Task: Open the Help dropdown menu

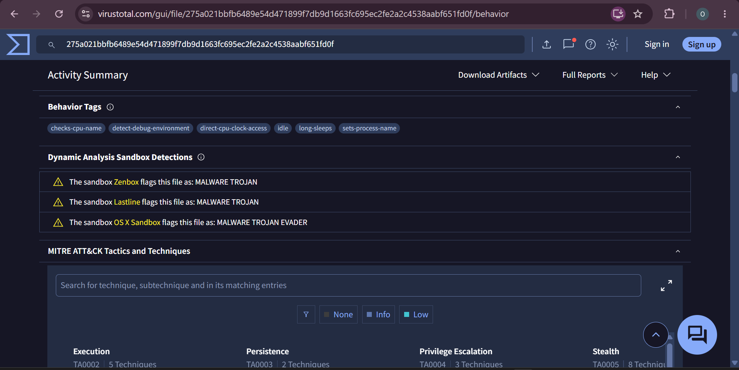Action: (656, 75)
